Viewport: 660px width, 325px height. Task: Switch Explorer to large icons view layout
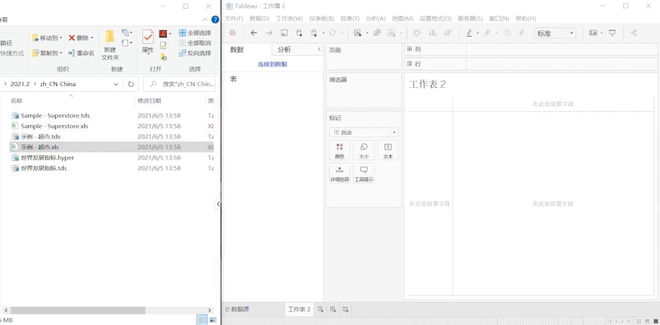[213, 320]
